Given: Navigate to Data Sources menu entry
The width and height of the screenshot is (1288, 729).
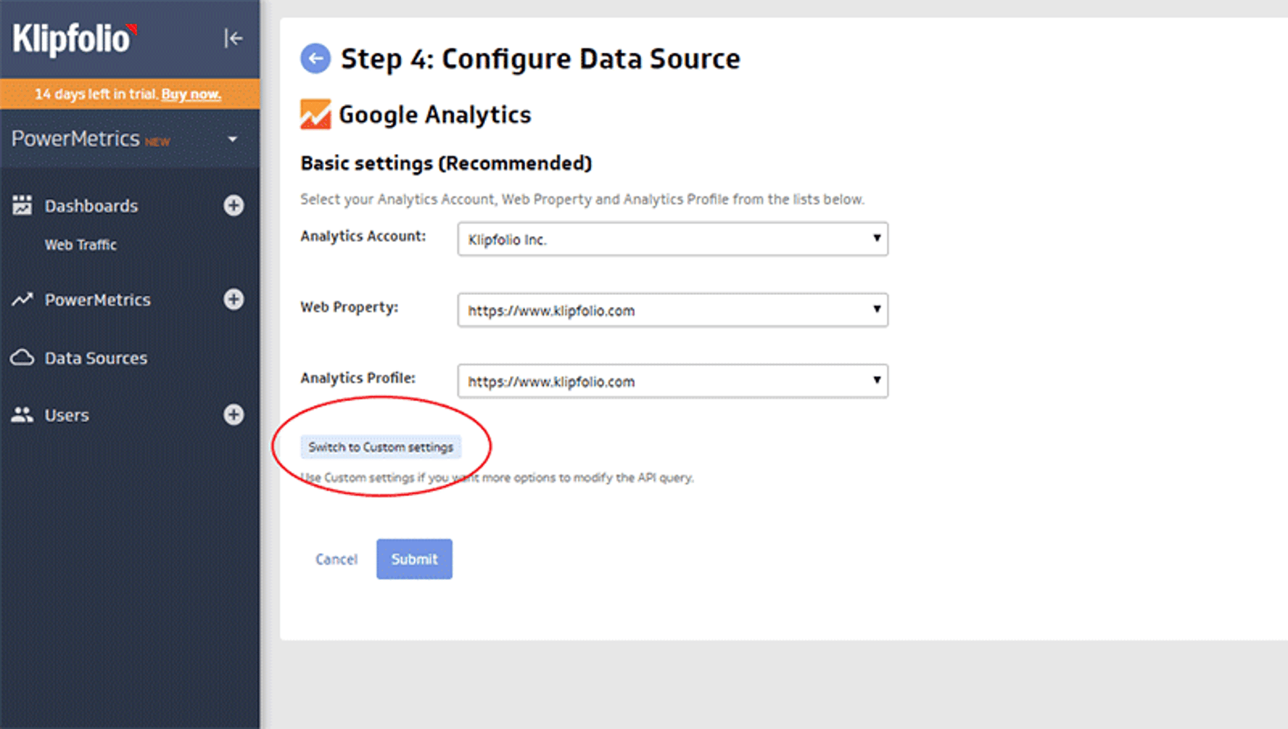Looking at the screenshot, I should pos(95,358).
